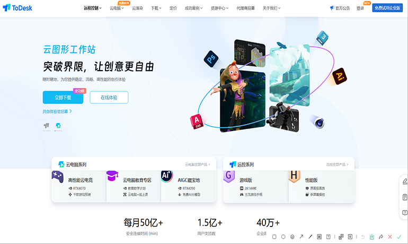This screenshot has width=408, height=244.
Task: Click the 云电脑教育专区 card title
Action: click(137, 180)
